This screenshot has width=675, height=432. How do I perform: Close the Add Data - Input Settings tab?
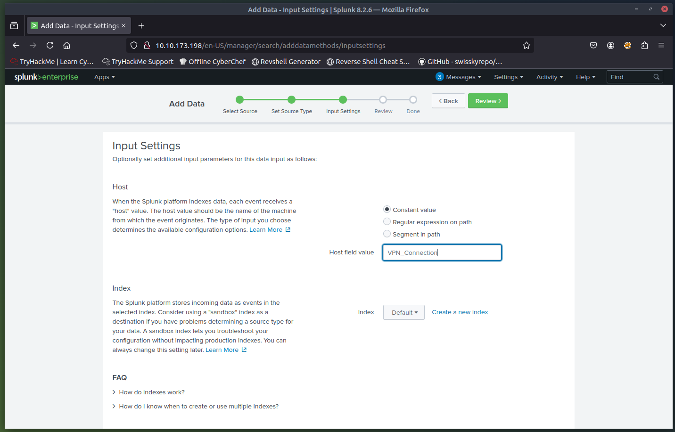tap(123, 25)
